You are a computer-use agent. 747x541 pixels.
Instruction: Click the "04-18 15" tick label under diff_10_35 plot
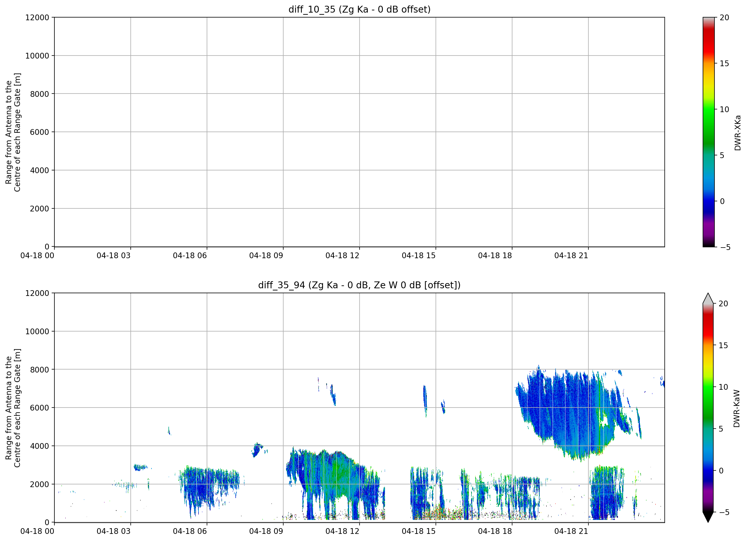tap(419, 255)
